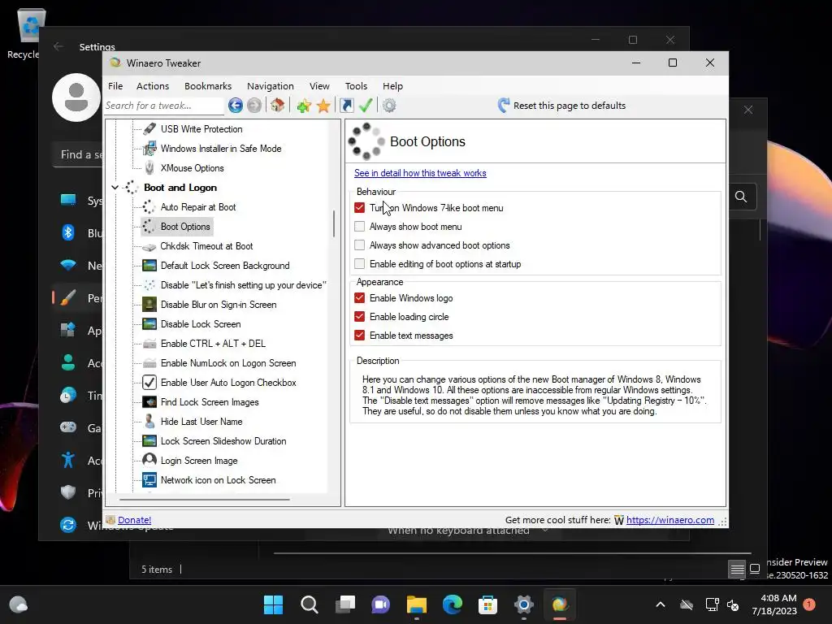Click Reset this page to defaults
The image size is (832, 624).
[x=562, y=106]
